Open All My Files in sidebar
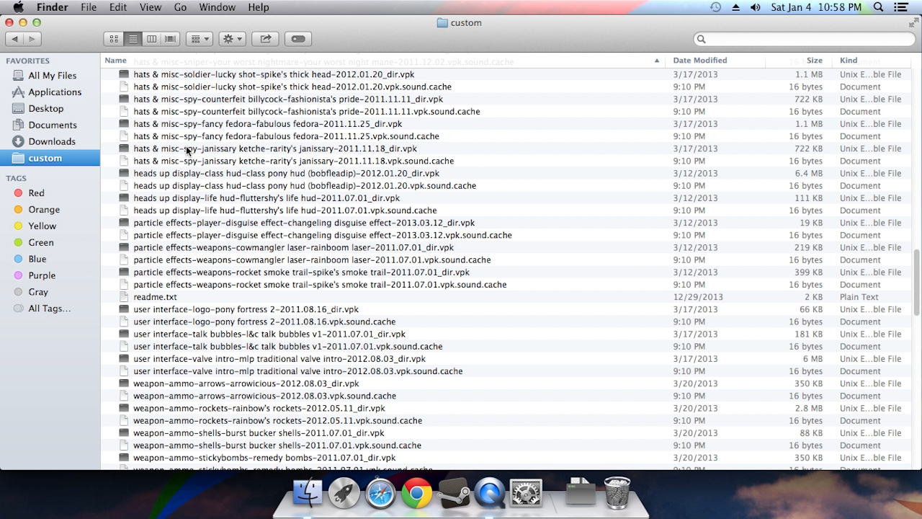Screen dimensions: 922x519 (50, 76)
